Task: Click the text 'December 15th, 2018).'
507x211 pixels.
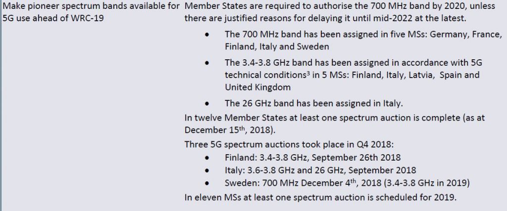Action: [229, 129]
